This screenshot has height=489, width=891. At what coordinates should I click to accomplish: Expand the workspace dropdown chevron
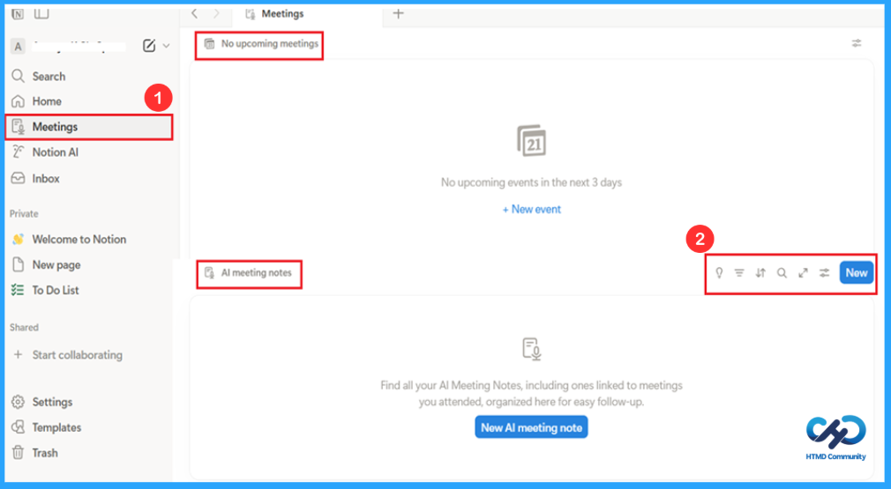[166, 46]
